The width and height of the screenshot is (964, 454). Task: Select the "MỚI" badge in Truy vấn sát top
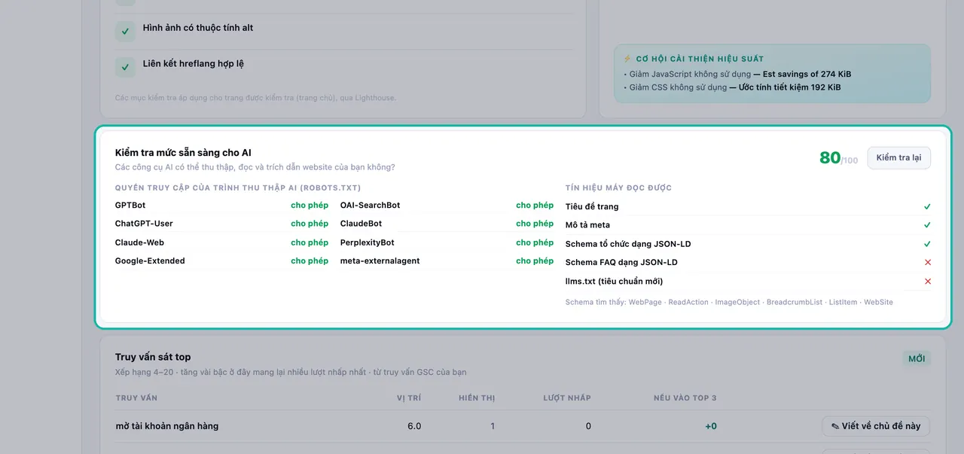917,358
